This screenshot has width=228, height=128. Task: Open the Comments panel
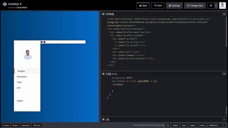pos(25,125)
